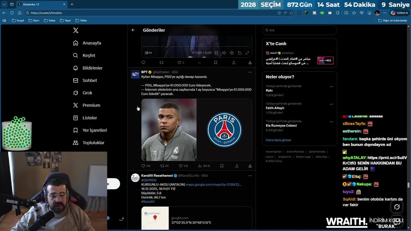Open @bpthaber handle link
411x231 pixels.
click(161, 72)
